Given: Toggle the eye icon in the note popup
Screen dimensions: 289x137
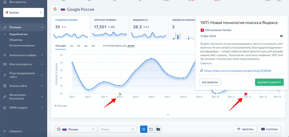Looking at the screenshot, I should pos(281,36).
